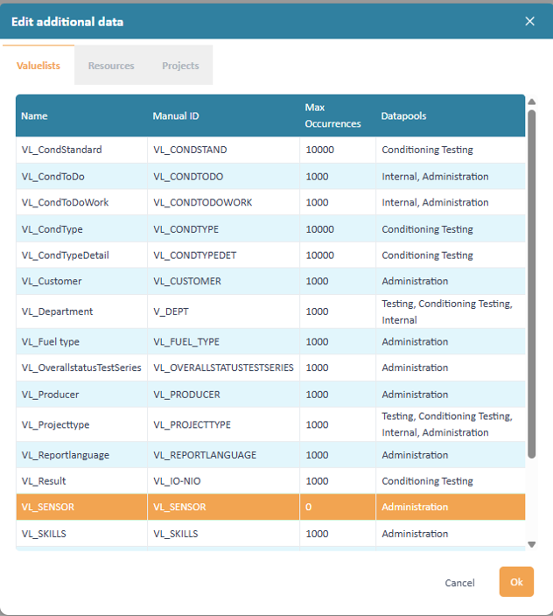Click the VL_FUEL_TYPE manual ID
The image size is (553, 616).
point(186,342)
